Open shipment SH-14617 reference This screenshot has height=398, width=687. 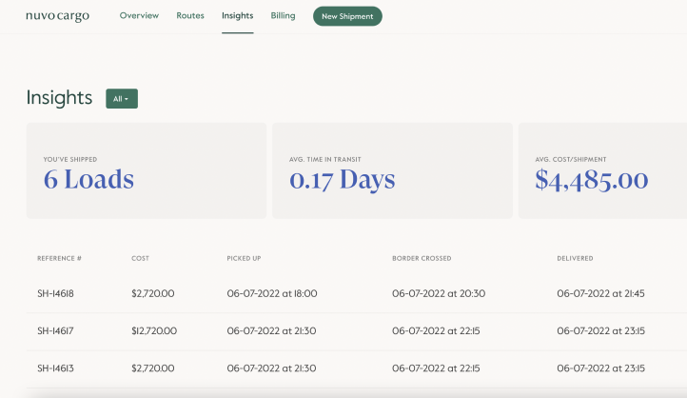click(55, 331)
